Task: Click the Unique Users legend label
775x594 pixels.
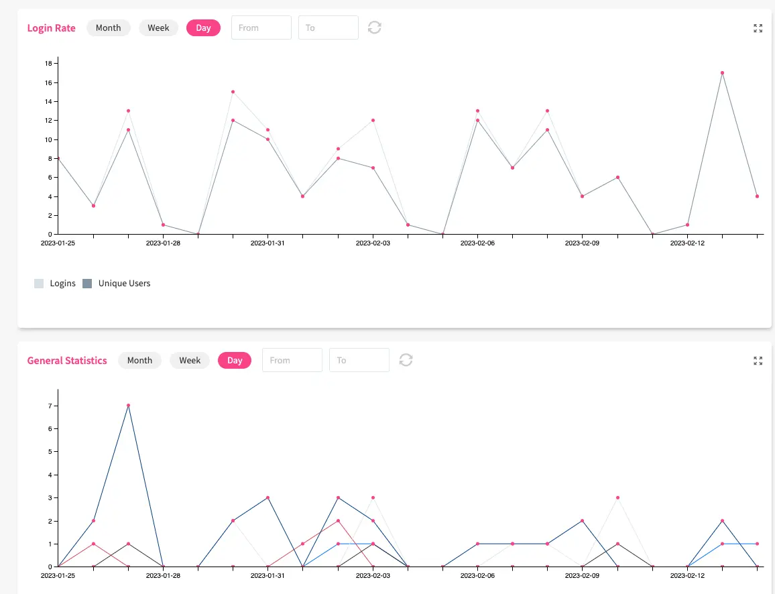Action: coord(124,284)
